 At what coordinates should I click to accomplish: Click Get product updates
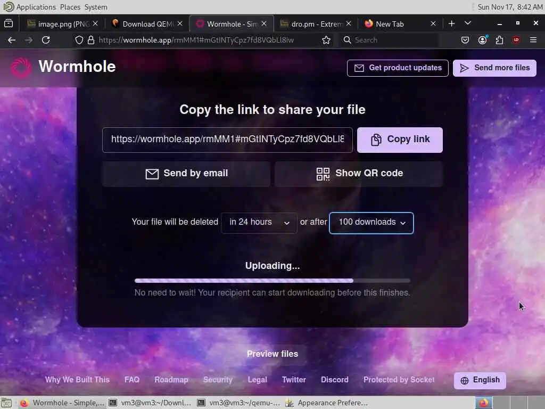(398, 68)
